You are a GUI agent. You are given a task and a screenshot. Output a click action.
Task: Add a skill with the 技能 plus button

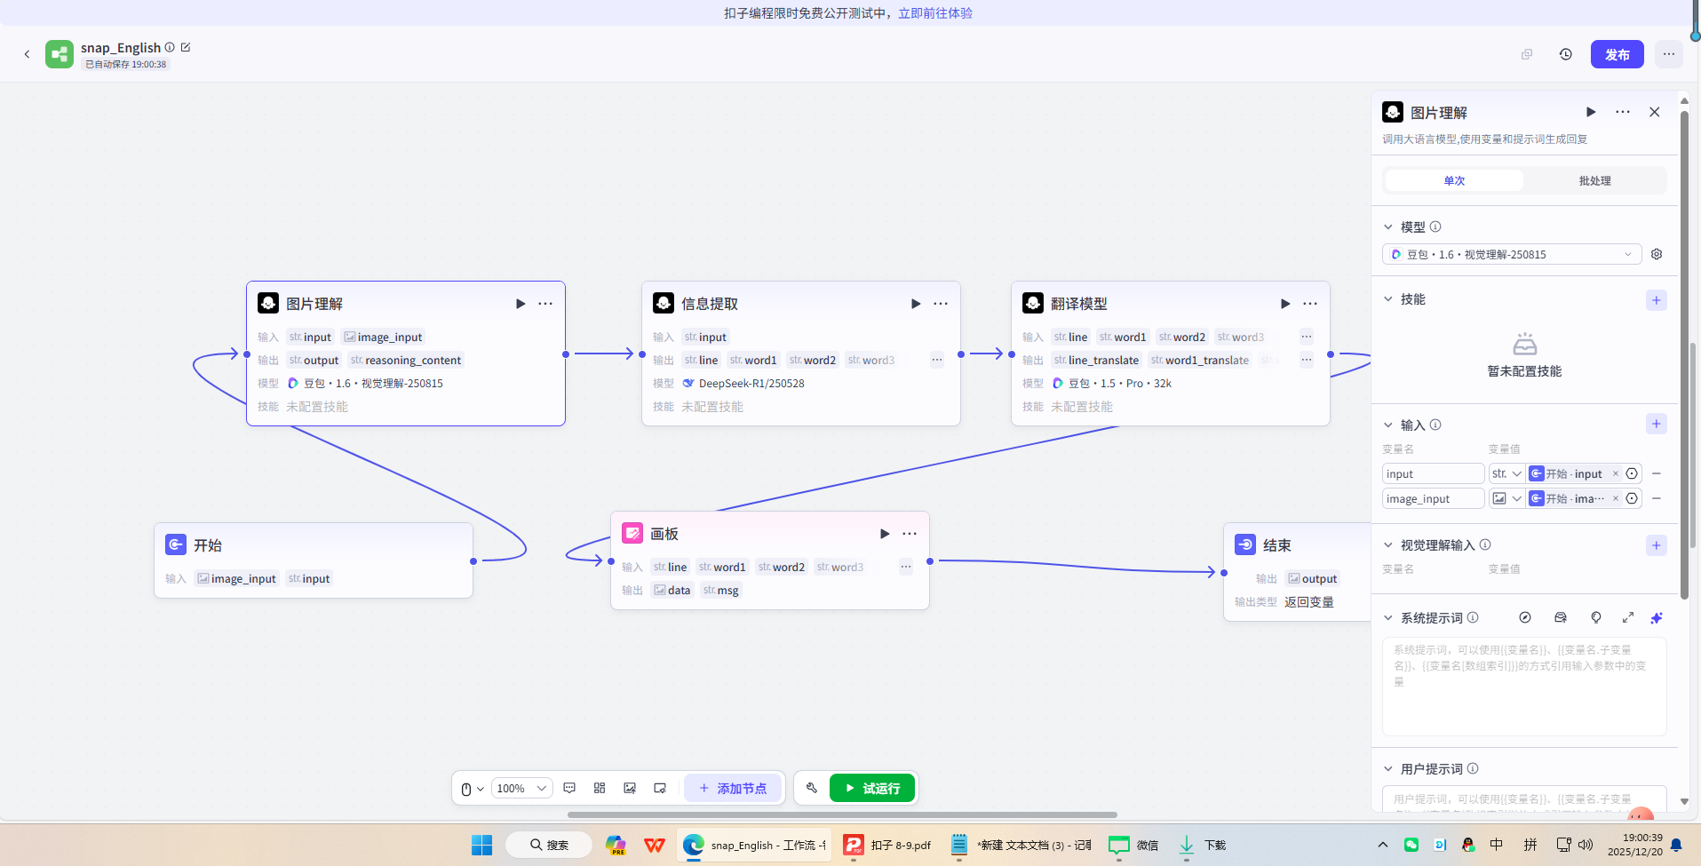[x=1657, y=300]
